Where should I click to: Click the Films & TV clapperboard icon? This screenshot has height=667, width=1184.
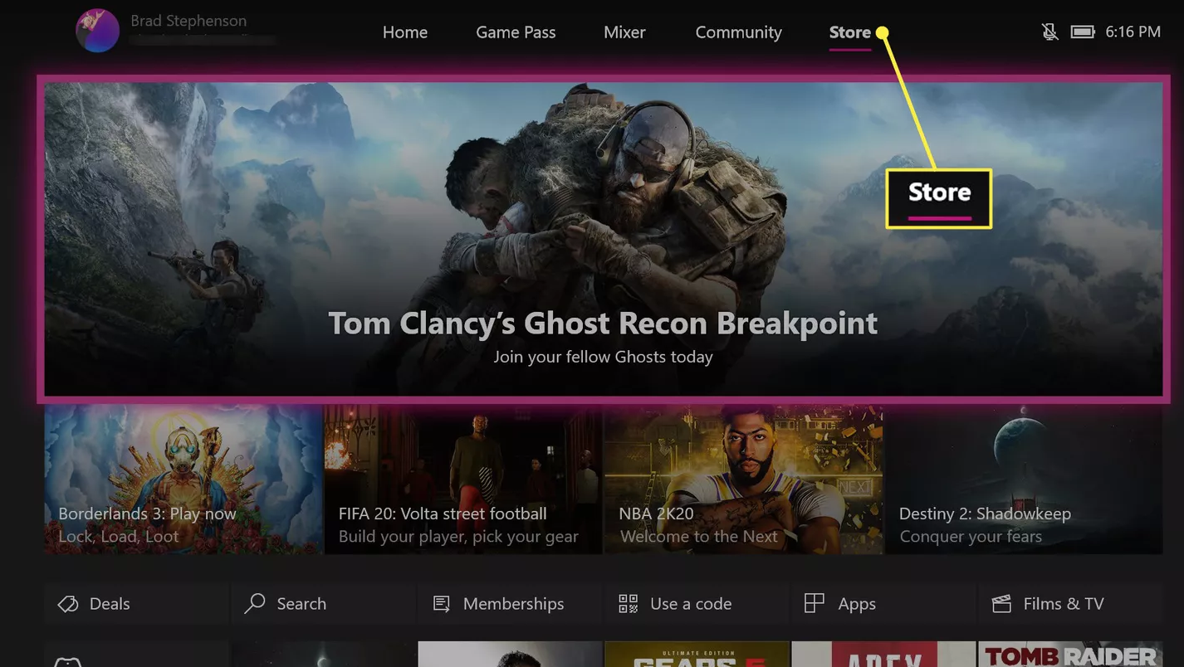1001,604
